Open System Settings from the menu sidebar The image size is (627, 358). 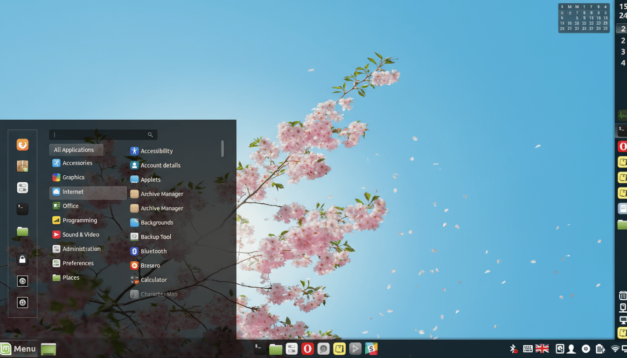click(x=22, y=187)
